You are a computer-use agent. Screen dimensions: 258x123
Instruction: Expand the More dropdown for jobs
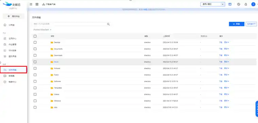pyautogui.click(x=226, y=107)
